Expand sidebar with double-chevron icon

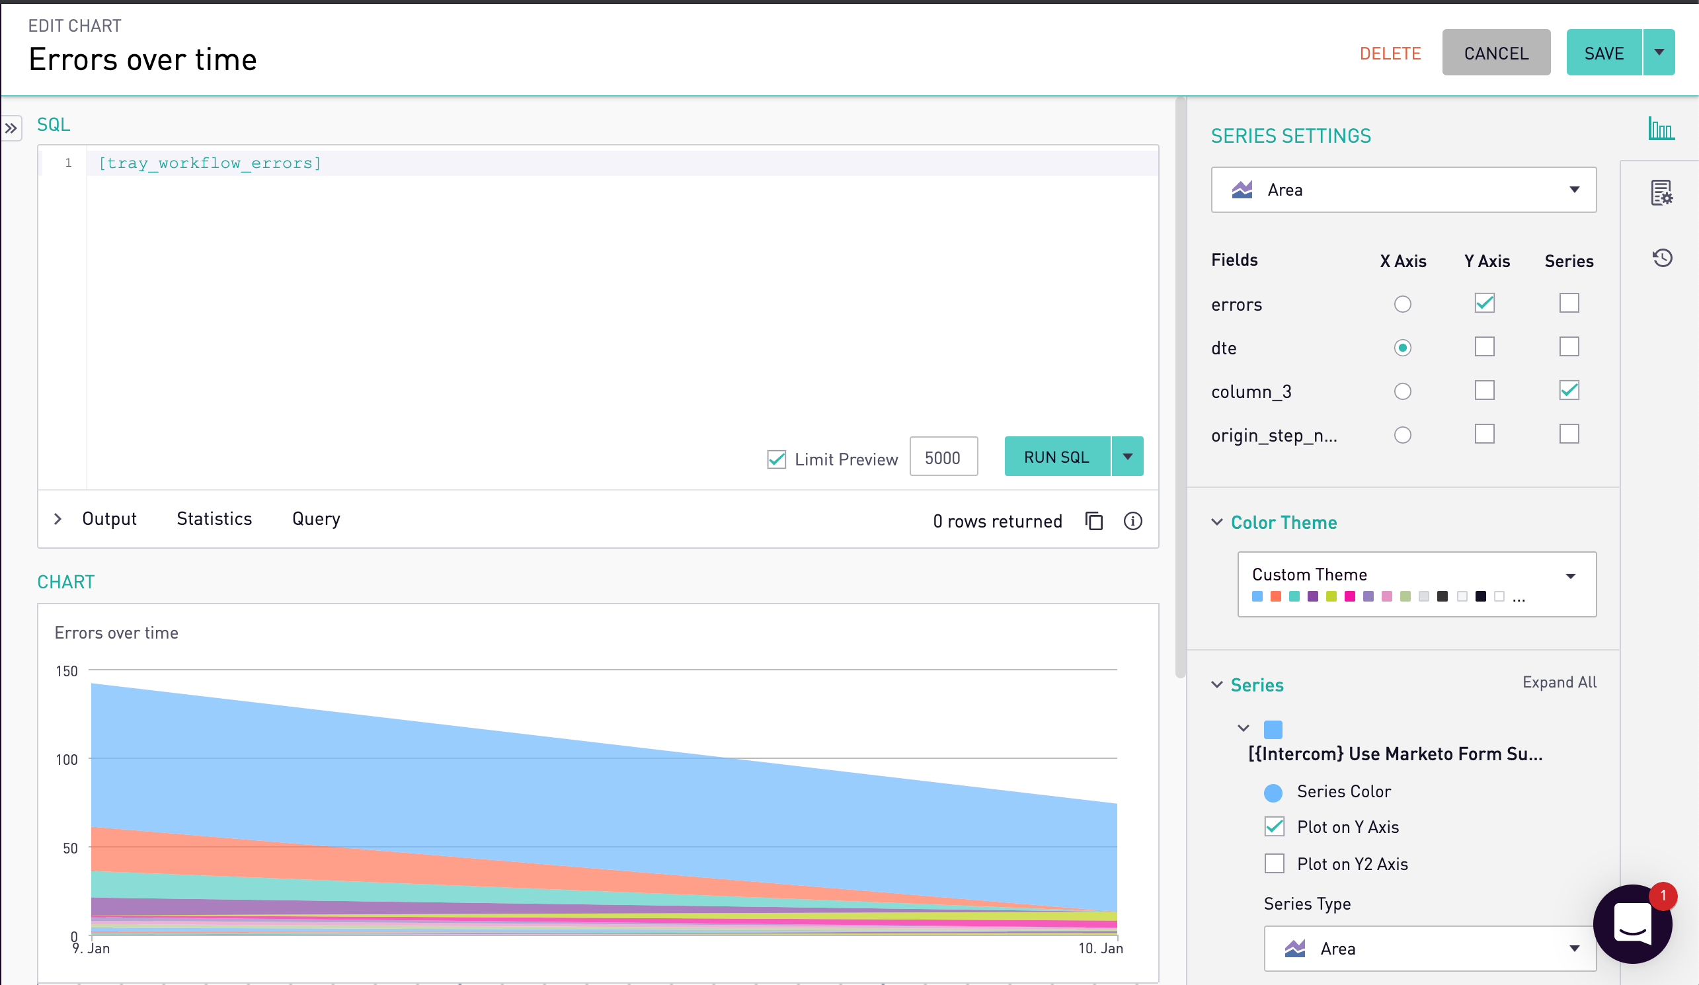(11, 128)
